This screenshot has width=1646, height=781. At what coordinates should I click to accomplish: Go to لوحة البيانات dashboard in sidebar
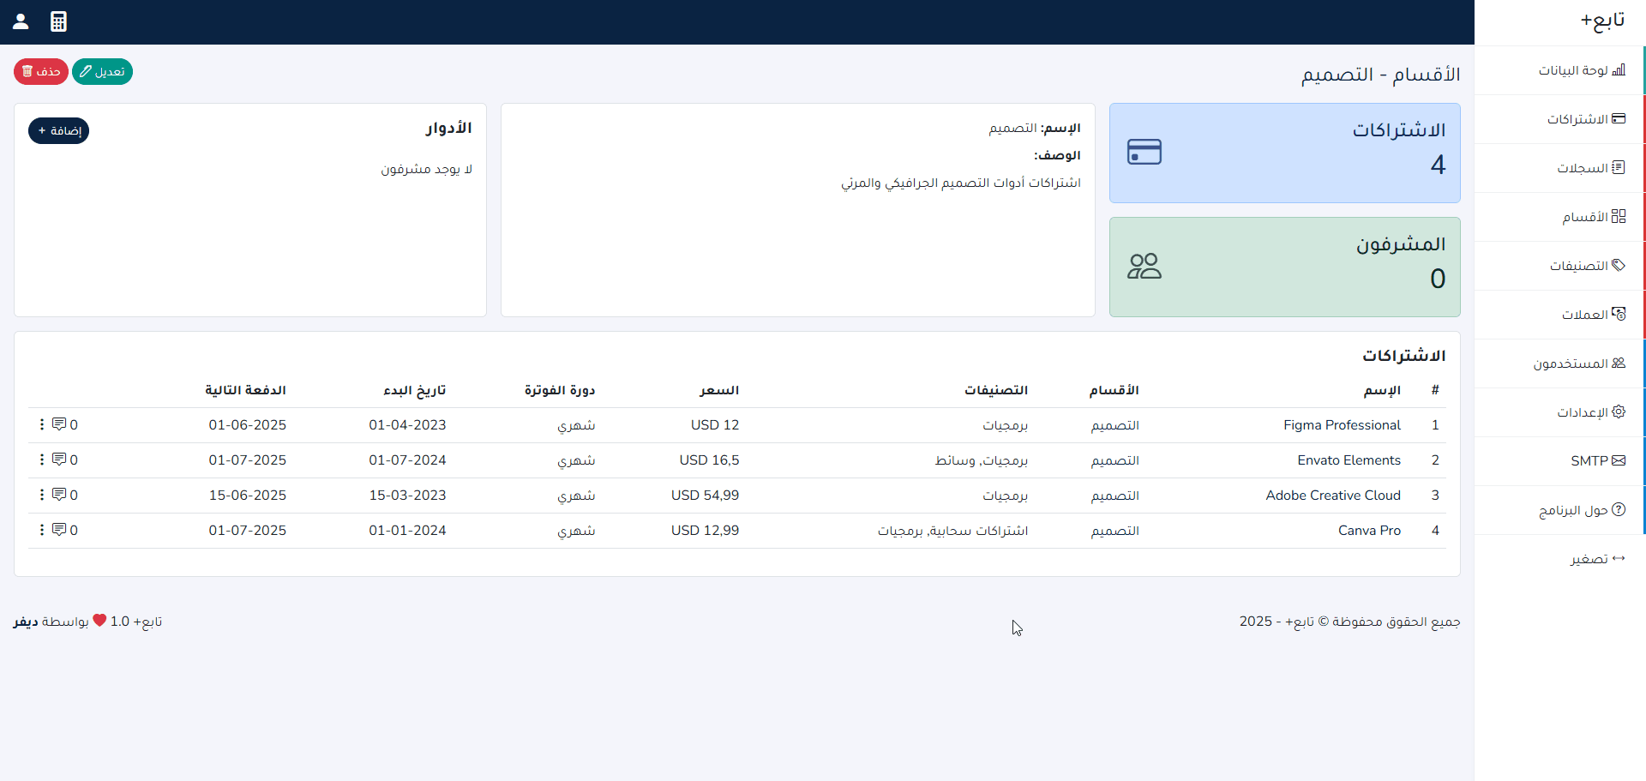click(x=1581, y=70)
